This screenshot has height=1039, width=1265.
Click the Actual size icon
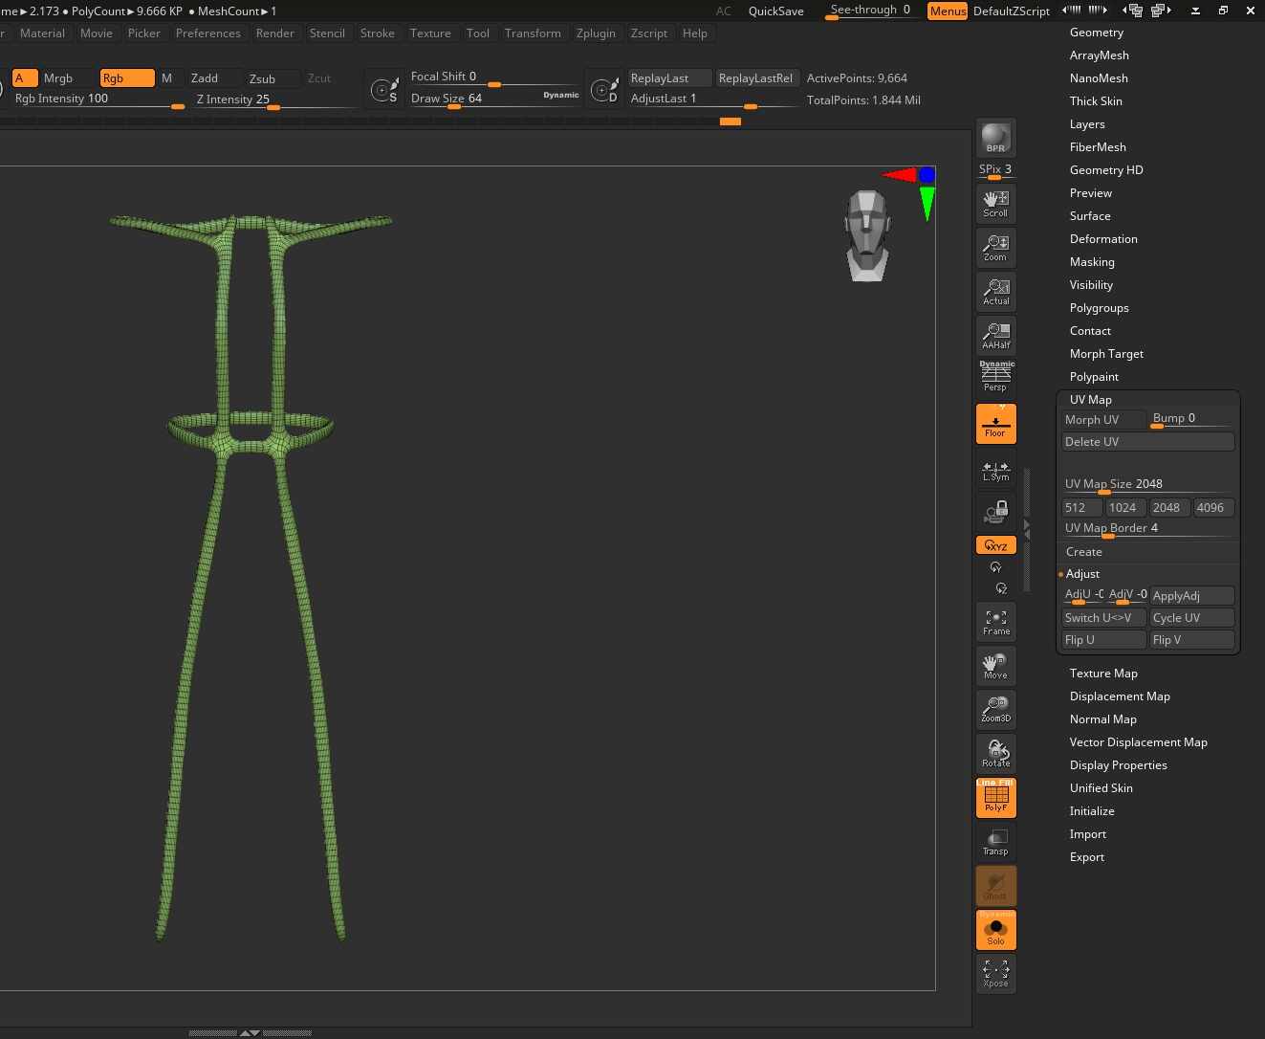[995, 291]
